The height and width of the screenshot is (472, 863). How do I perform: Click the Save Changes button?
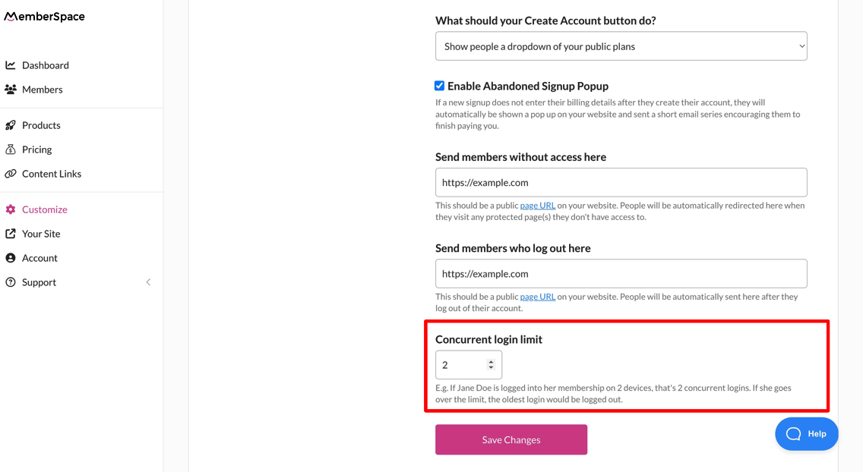pyautogui.click(x=511, y=439)
